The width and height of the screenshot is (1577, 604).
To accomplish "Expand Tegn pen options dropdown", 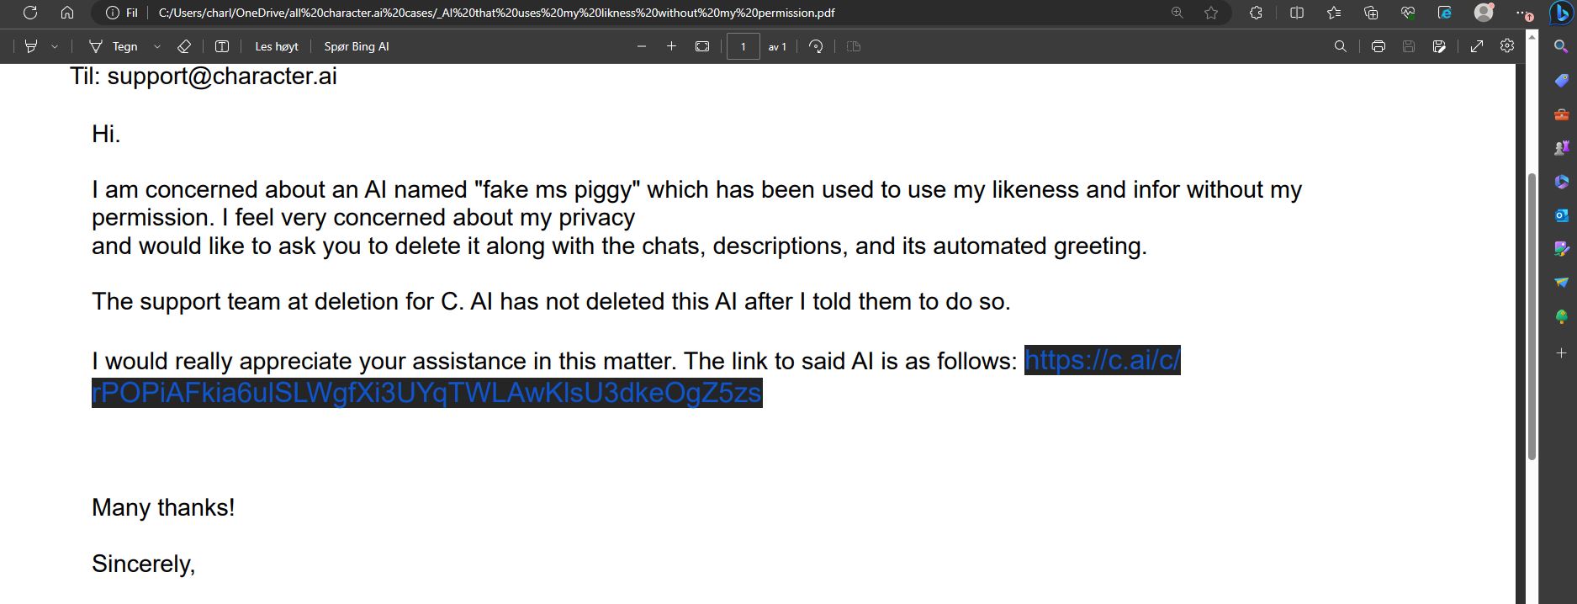I will click(157, 47).
